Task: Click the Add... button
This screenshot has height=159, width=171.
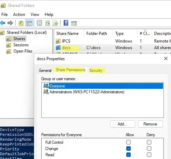Action: pyautogui.click(x=122, y=124)
